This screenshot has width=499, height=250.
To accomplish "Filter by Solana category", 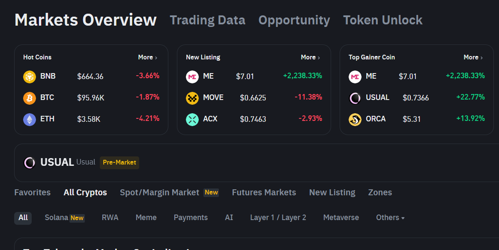I will click(x=57, y=218).
